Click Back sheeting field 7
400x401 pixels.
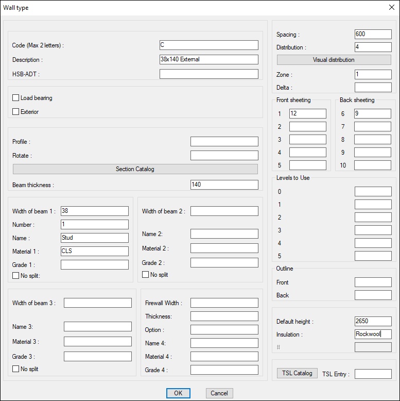[x=372, y=126]
